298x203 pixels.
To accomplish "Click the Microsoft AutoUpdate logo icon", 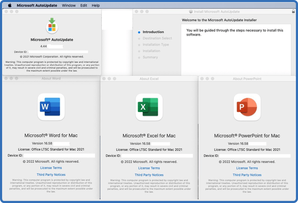I will tap(52, 26).
